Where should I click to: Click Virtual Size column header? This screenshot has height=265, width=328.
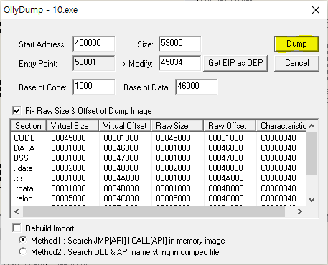[x=72, y=126]
